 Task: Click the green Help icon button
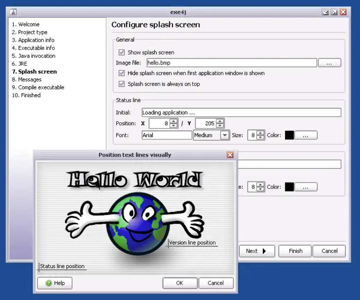pos(55,283)
